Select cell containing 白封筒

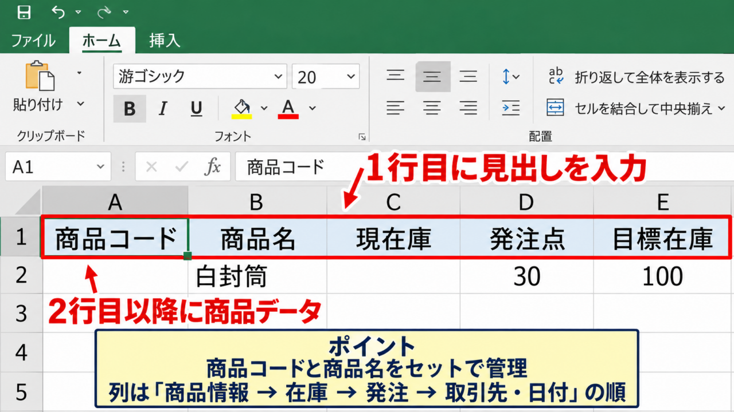click(257, 276)
